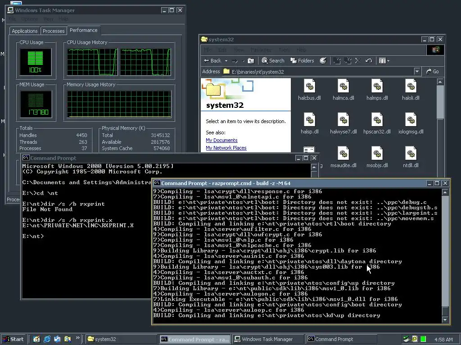Click Back button in system32 explorer toolbar
Image resolution: width=461 pixels, height=345 pixels.
pyautogui.click(x=212, y=61)
